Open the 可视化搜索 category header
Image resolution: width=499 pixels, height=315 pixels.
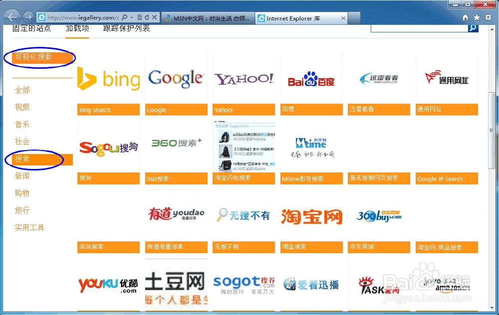(42, 57)
